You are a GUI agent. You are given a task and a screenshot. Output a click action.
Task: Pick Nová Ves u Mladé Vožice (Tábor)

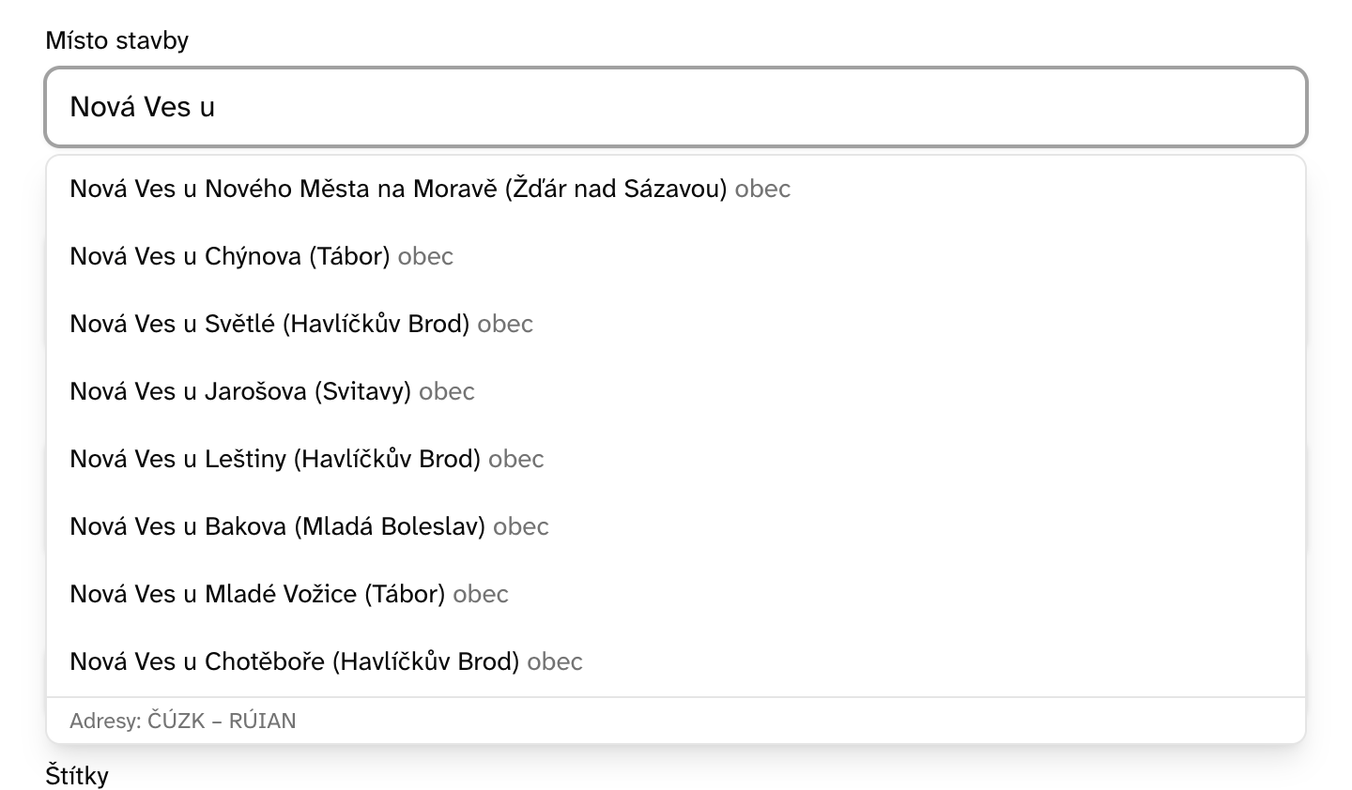[676, 594]
